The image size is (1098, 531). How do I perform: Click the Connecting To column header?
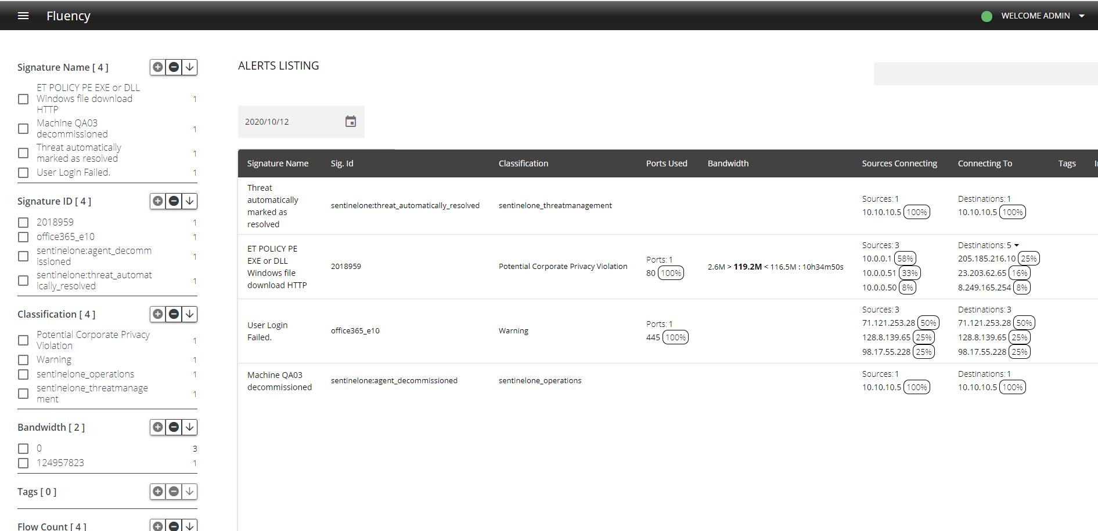coord(985,163)
